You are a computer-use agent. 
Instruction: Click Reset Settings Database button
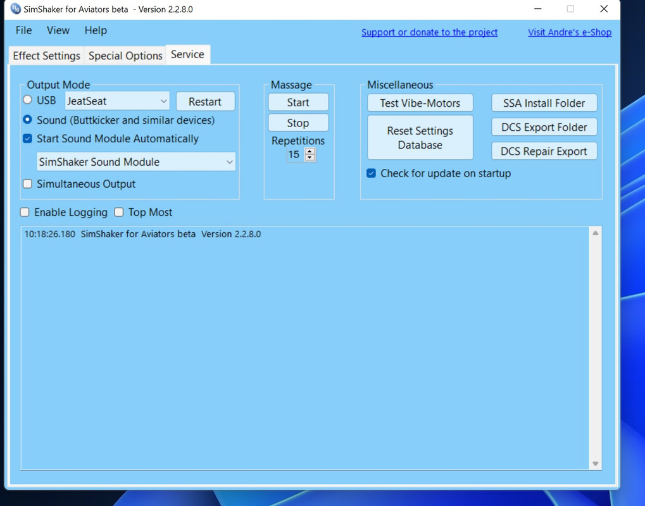click(x=420, y=137)
